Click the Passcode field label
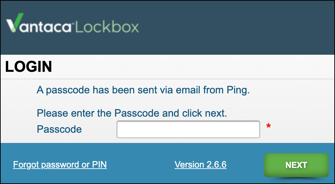Viewport: 335px width, 184px height. (x=59, y=129)
